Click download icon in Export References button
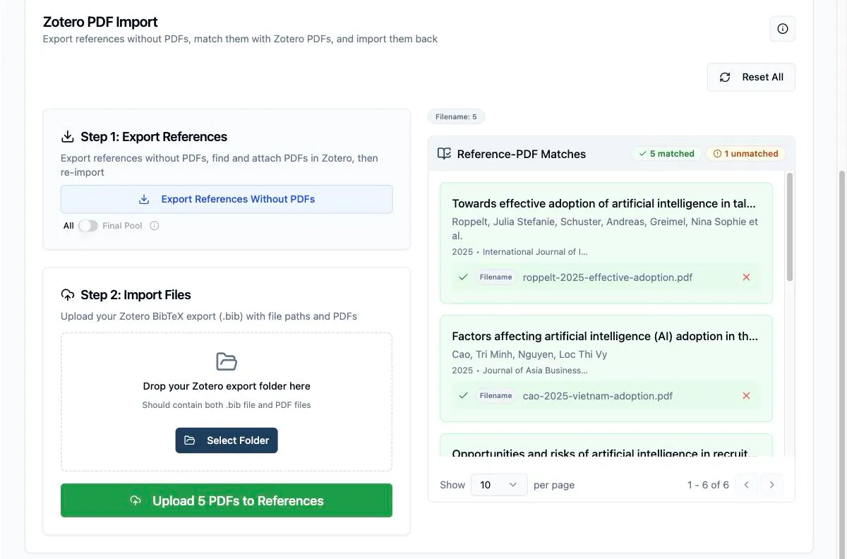The height and width of the screenshot is (559, 847). [144, 200]
